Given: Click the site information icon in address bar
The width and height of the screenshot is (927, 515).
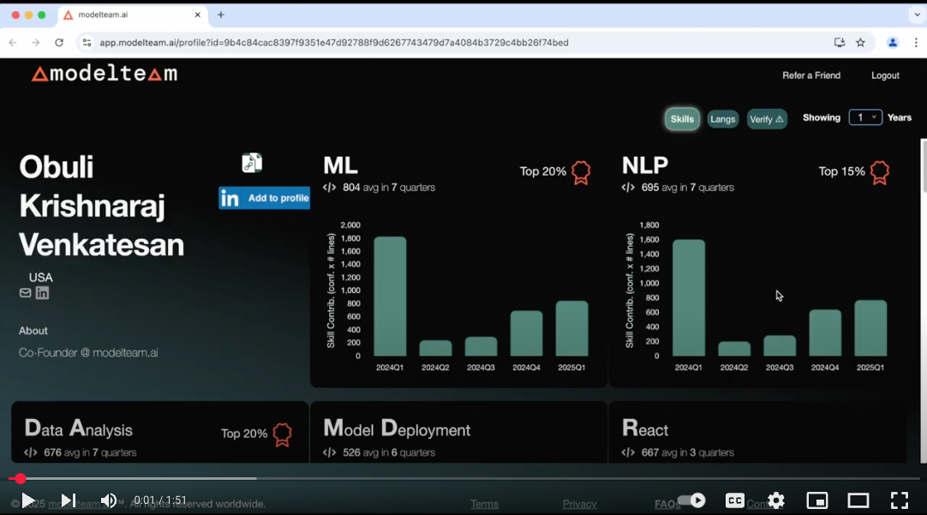Looking at the screenshot, I should [x=87, y=43].
